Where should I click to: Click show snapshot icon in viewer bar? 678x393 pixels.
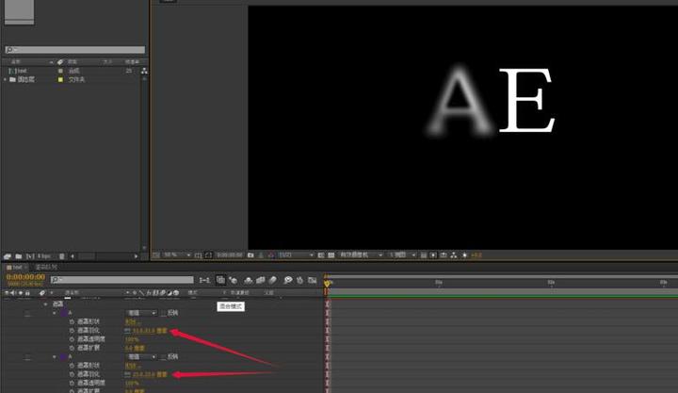pos(261,255)
